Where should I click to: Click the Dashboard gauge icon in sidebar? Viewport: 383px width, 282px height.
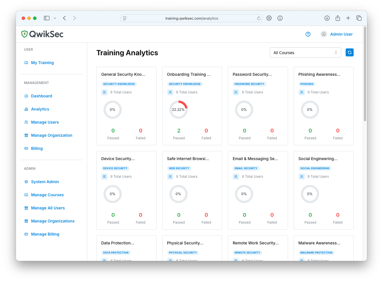point(26,96)
